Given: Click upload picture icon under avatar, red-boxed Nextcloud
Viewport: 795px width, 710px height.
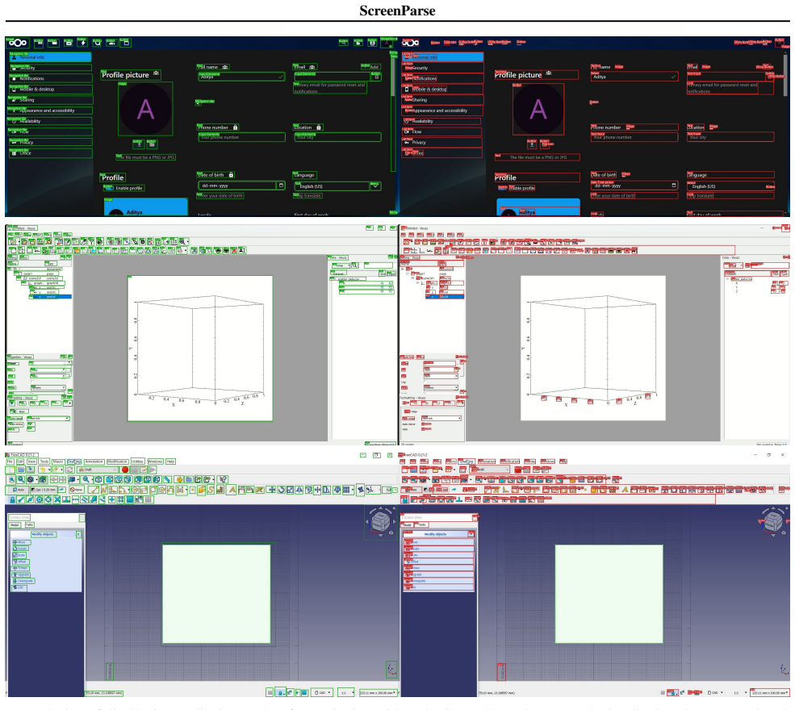Looking at the screenshot, I should pyautogui.click(x=532, y=145).
